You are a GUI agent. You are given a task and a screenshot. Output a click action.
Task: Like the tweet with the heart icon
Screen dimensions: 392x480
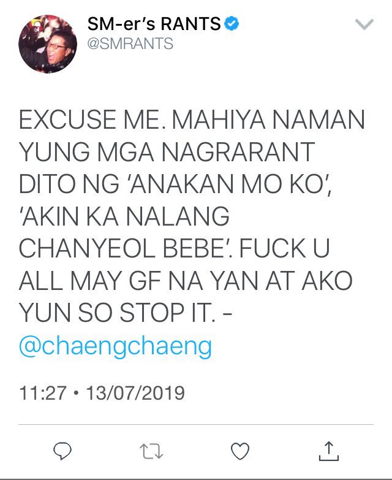(x=240, y=451)
